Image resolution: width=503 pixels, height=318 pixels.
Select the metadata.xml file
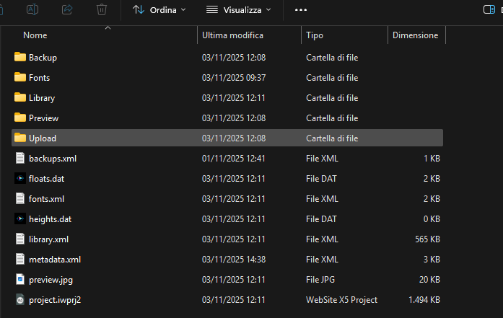[x=54, y=260]
